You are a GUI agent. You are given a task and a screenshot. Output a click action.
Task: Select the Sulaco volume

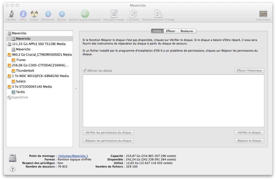point(40,81)
